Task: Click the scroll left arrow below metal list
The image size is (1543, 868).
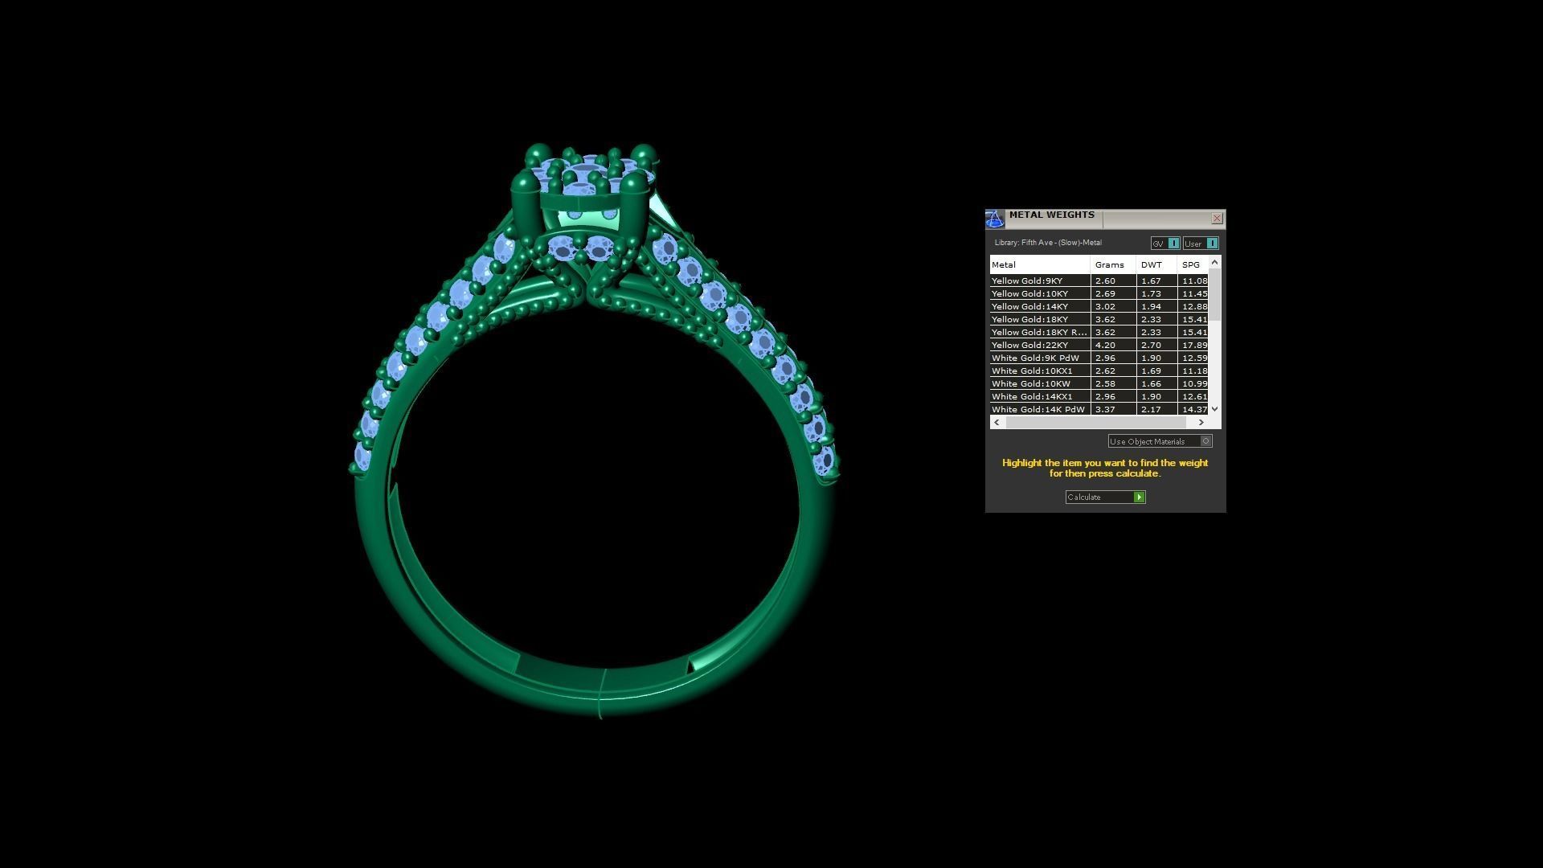Action: (x=997, y=422)
